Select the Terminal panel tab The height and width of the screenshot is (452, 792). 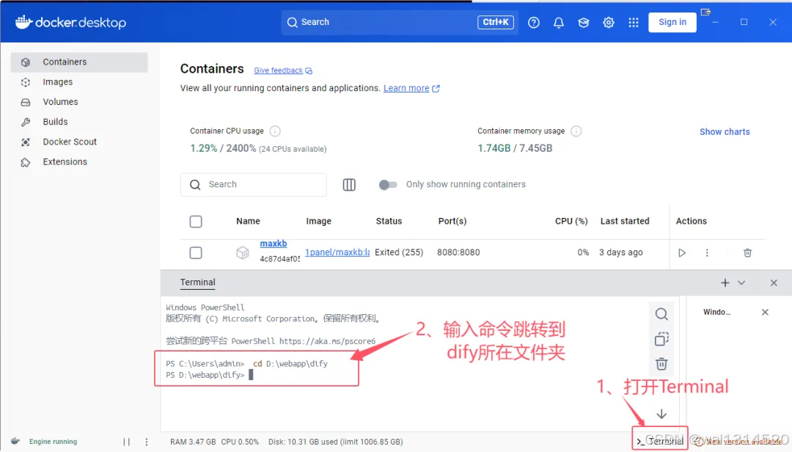(x=197, y=282)
